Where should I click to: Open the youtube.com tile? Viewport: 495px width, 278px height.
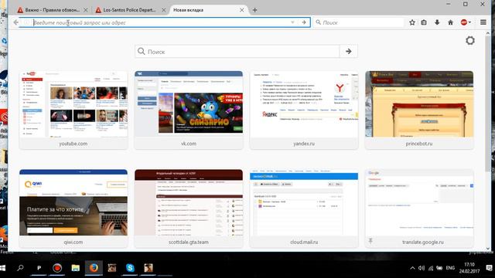(73, 110)
